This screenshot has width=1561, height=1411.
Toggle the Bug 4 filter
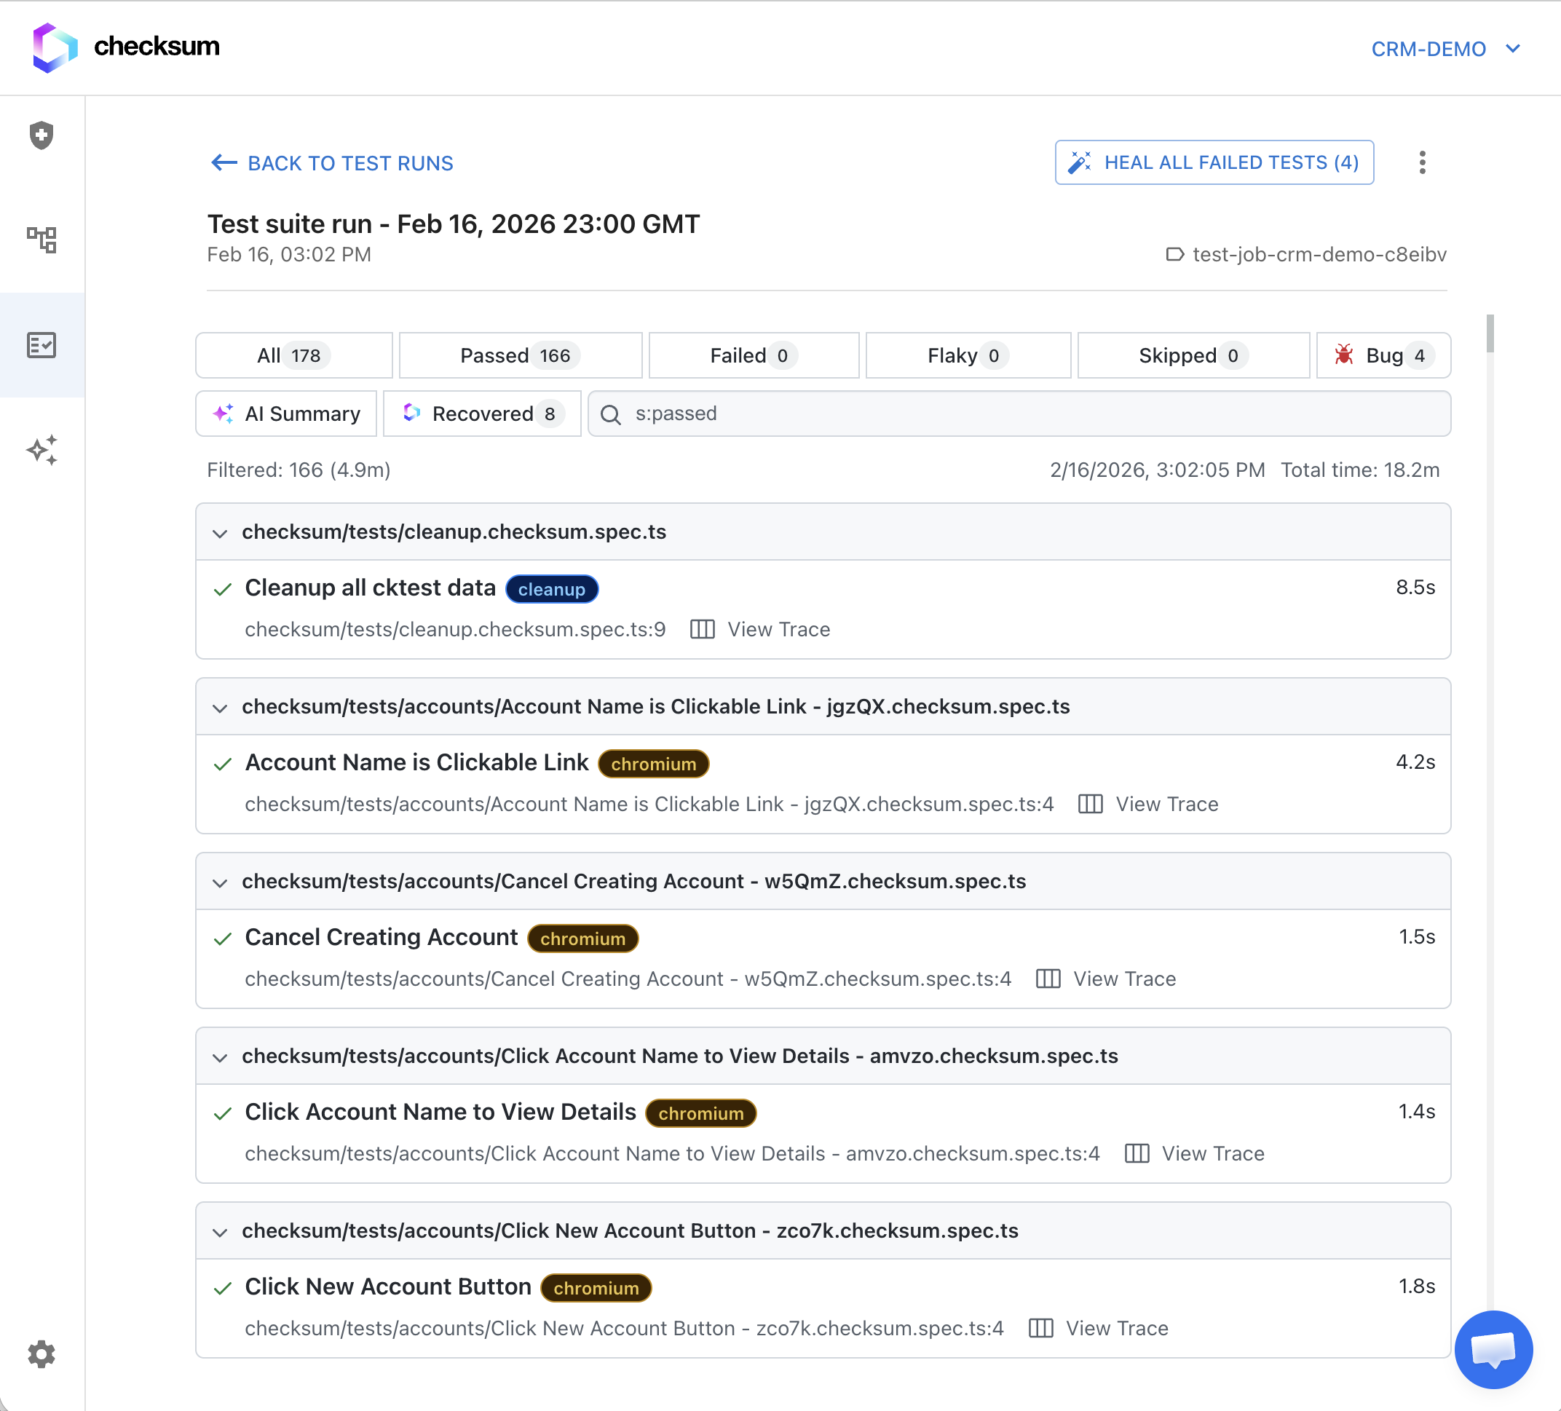click(x=1383, y=355)
